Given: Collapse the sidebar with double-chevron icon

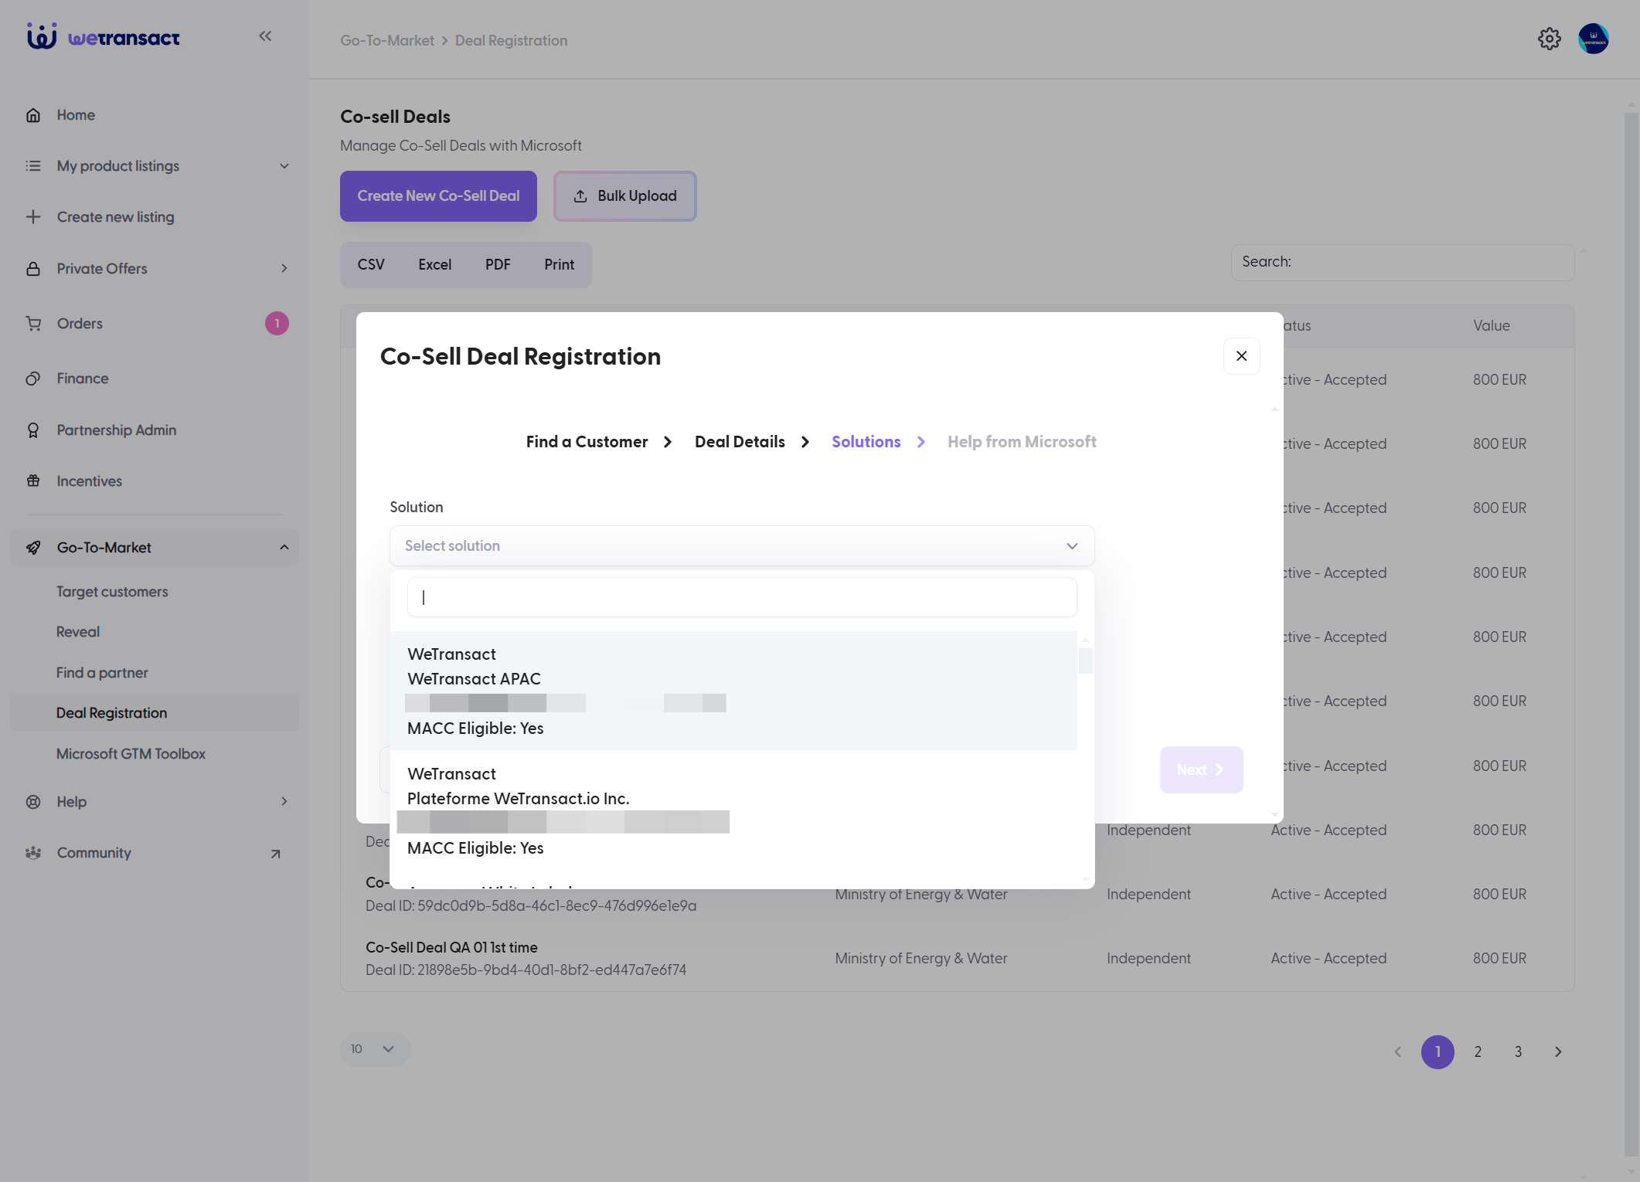Looking at the screenshot, I should click(x=265, y=36).
